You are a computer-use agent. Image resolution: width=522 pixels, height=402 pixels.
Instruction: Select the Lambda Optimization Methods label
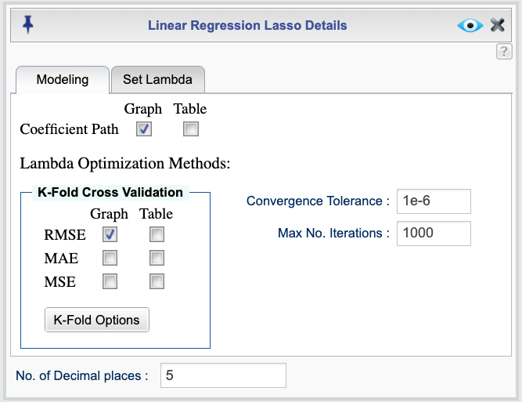coord(125,164)
